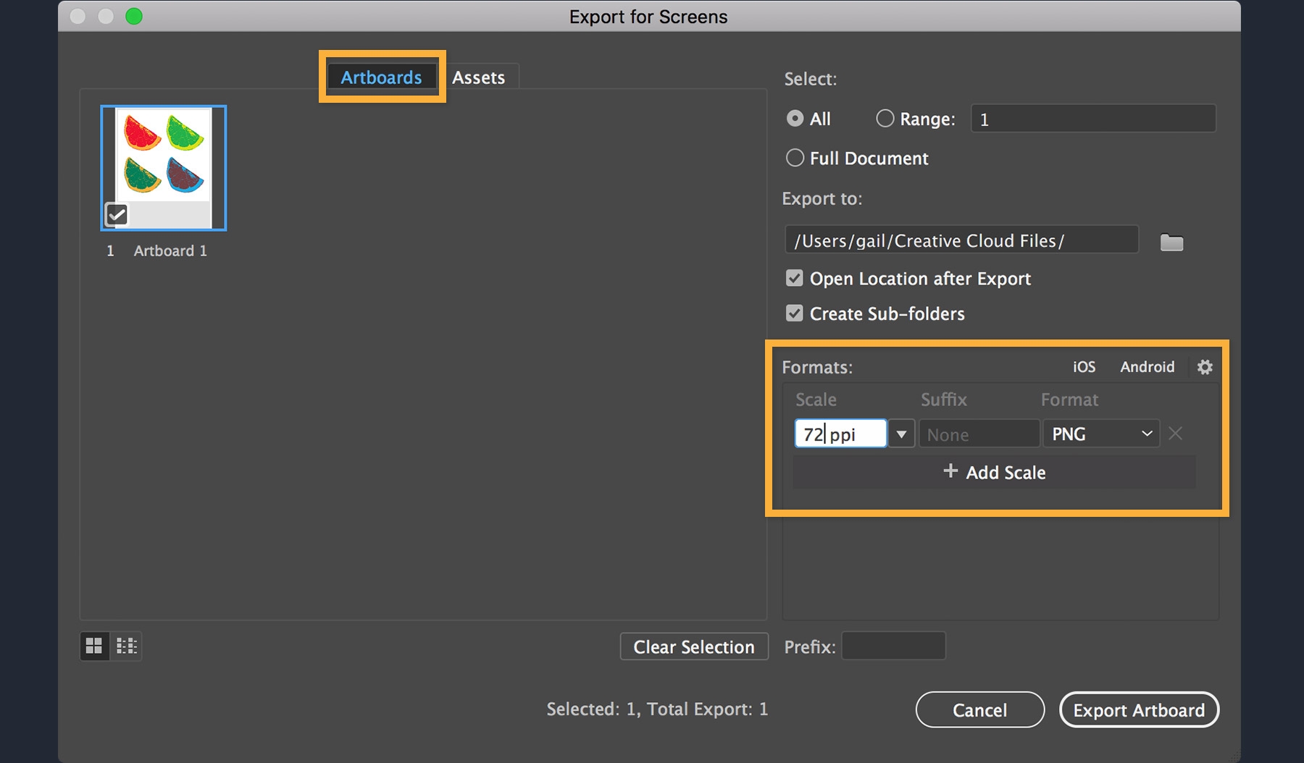1304x763 pixels.
Task: Click inside the Prefix input field
Action: coord(893,646)
